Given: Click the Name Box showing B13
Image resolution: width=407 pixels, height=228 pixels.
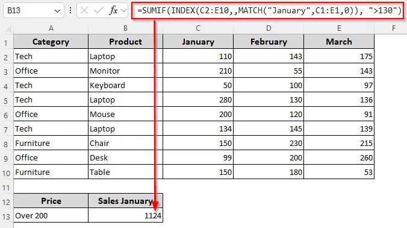Looking at the screenshot, I should (x=34, y=10).
